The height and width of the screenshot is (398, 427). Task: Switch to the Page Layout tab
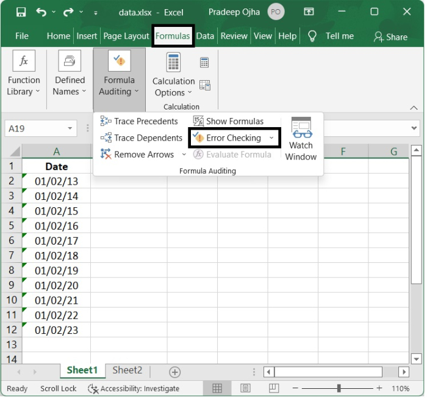126,36
